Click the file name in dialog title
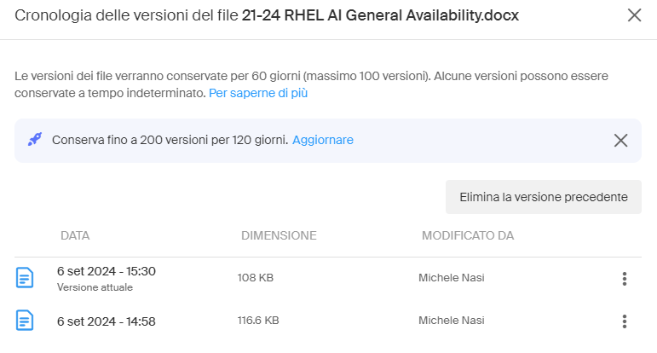Image resolution: width=657 pixels, height=353 pixels. coord(380,15)
